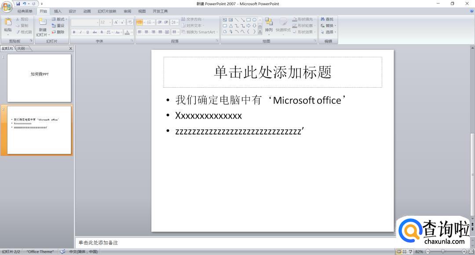Select the triangle shape in gallery
The width and height of the screenshot is (475, 255).
click(231, 26)
